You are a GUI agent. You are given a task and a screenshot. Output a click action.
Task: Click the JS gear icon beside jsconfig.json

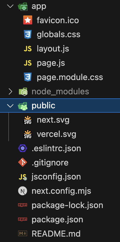pos(23,177)
